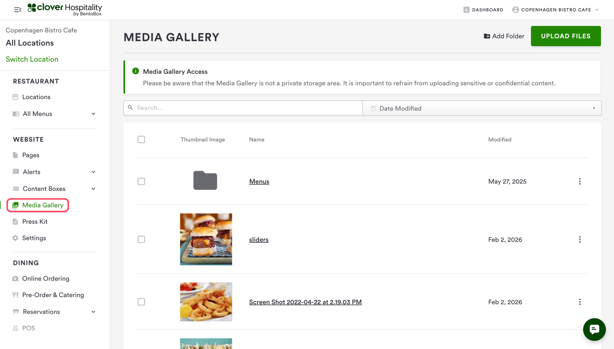Open the Date Modified sort dropdown
Viewport: 614px width, 349px height.
coord(482,108)
